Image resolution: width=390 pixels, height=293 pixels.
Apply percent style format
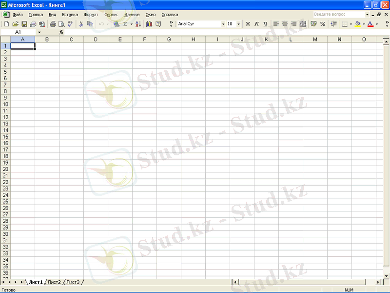(x=323, y=24)
